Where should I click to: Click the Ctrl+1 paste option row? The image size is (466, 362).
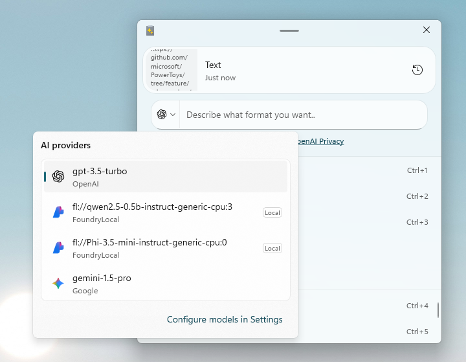click(x=370, y=170)
